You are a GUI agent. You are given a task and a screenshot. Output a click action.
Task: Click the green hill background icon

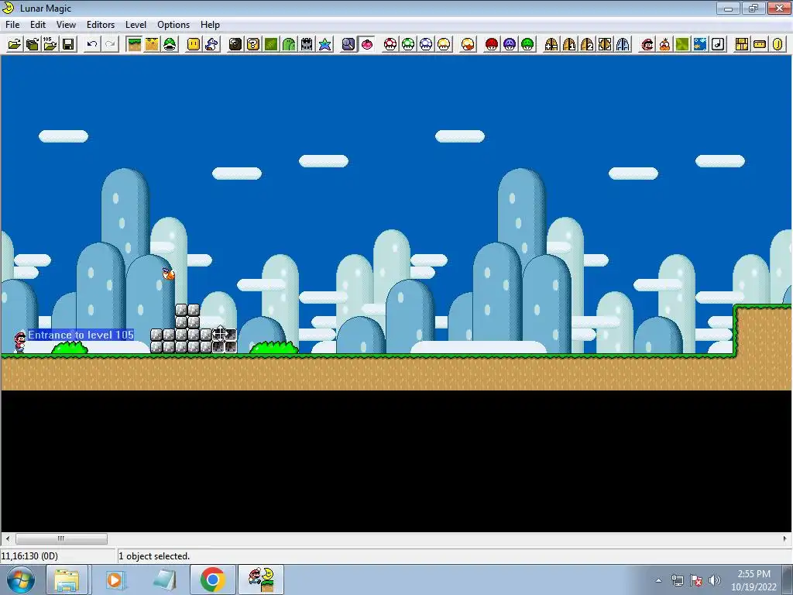[289, 44]
